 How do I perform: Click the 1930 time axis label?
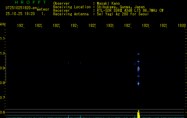pos(182,25)
